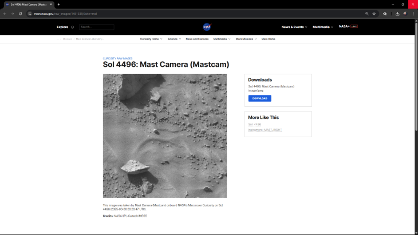Open the News and Features menu item
Viewport: 418px width, 235px height.
click(197, 39)
